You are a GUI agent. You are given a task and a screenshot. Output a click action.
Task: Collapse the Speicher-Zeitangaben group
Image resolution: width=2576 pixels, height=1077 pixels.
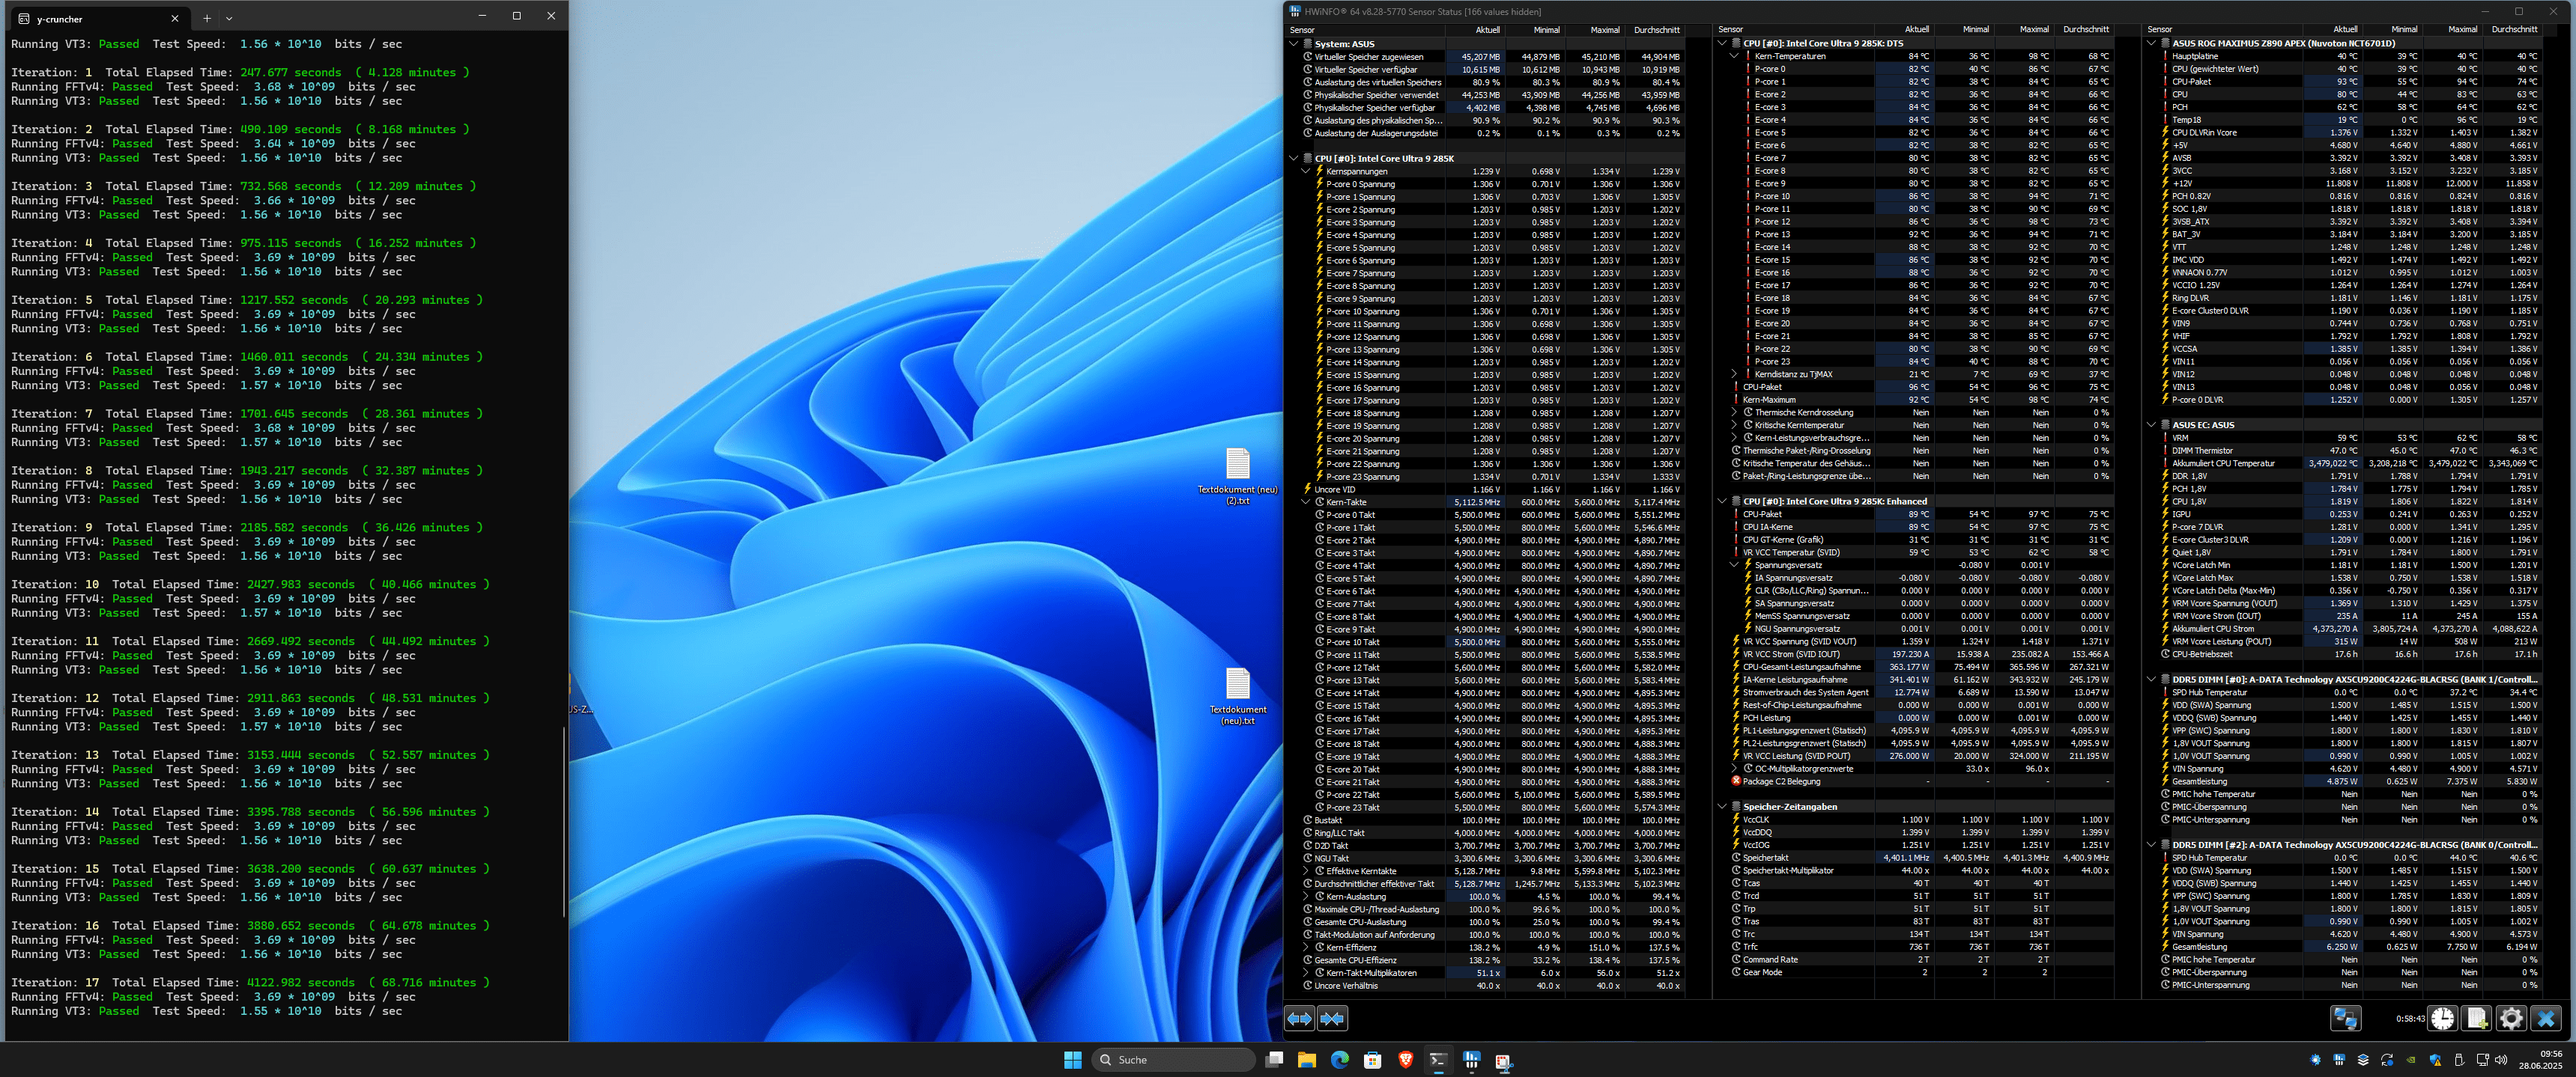(x=1722, y=806)
